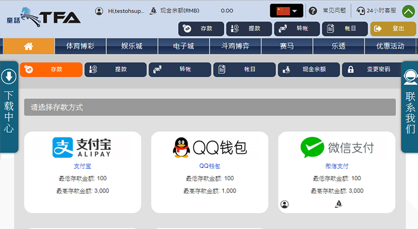Select the orange 存款 deposit tab
The height and width of the screenshot is (229, 418).
pos(51,70)
